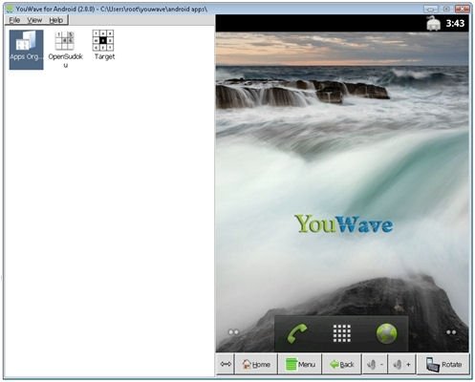Tap the right home screen page dots
475x382 pixels.
click(451, 332)
